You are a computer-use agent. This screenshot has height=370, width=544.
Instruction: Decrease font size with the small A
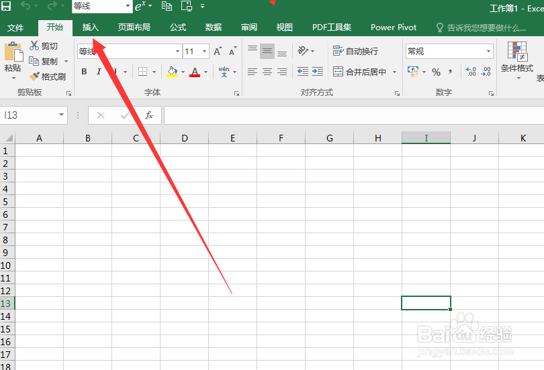(x=232, y=52)
